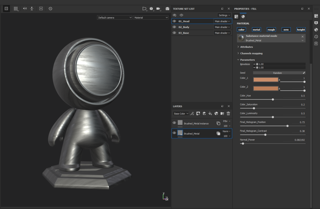Open the Pthr blending mode dropdown
This screenshot has width=320, height=209.
226,121
